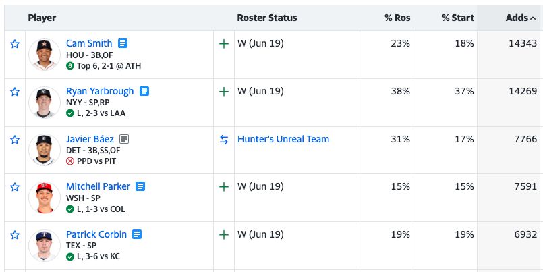Viewport: 543px width, 272px height.
Task: Open Javier Báez player page
Action: pos(90,139)
